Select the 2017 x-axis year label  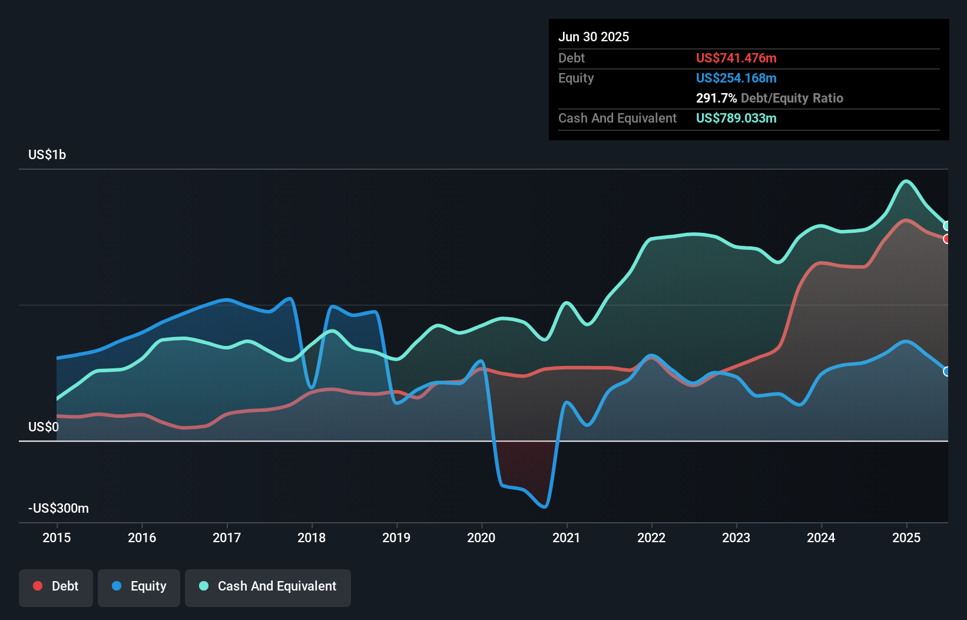[227, 537]
